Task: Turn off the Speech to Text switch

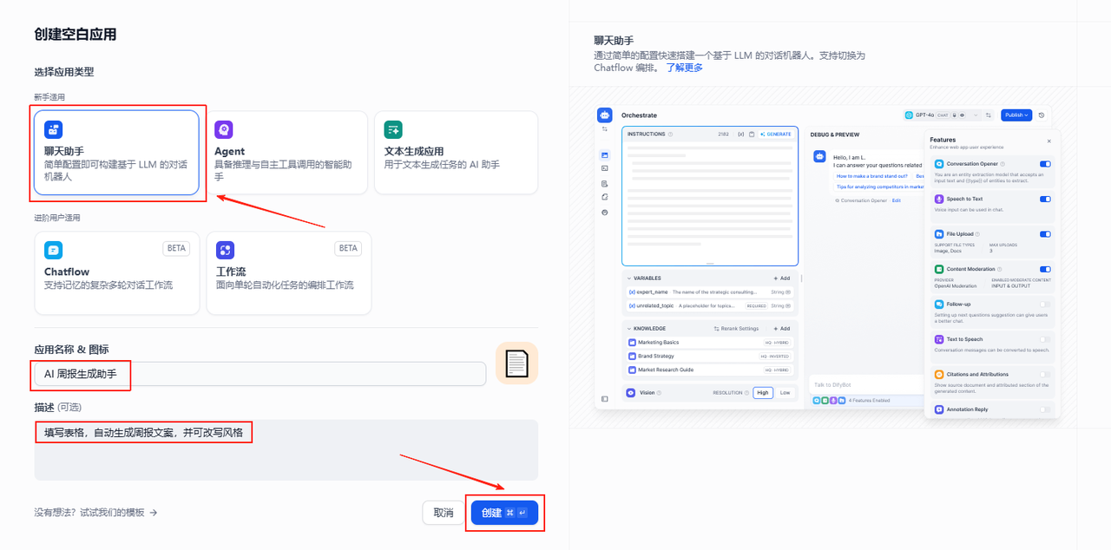Action: (x=1045, y=199)
